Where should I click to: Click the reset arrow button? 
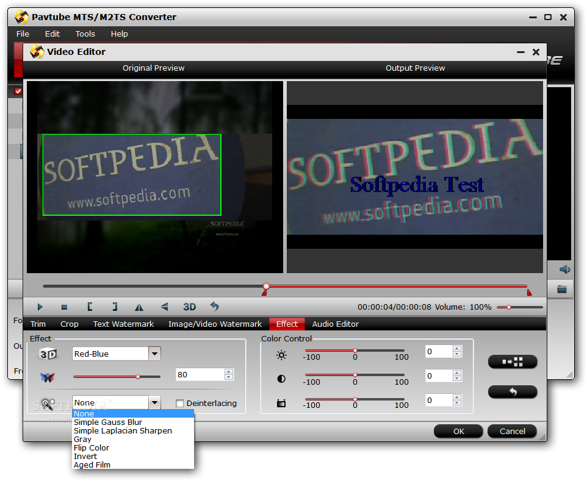point(513,391)
